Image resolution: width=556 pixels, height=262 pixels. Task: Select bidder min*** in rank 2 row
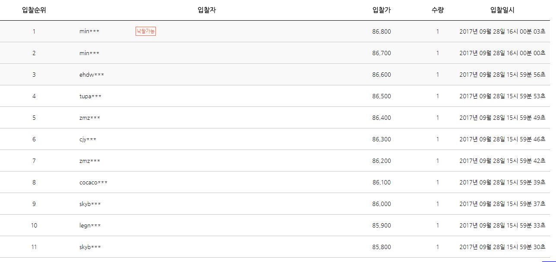coord(89,53)
